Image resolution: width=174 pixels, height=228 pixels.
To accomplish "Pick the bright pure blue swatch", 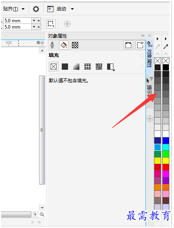I will tap(166, 141).
